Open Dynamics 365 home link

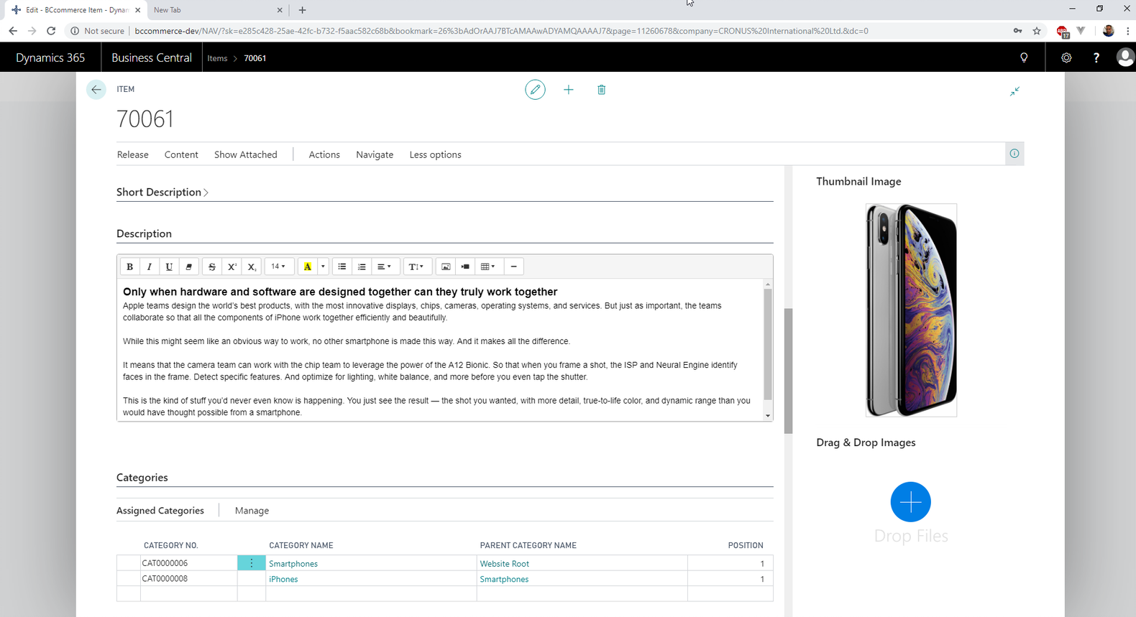click(x=50, y=57)
